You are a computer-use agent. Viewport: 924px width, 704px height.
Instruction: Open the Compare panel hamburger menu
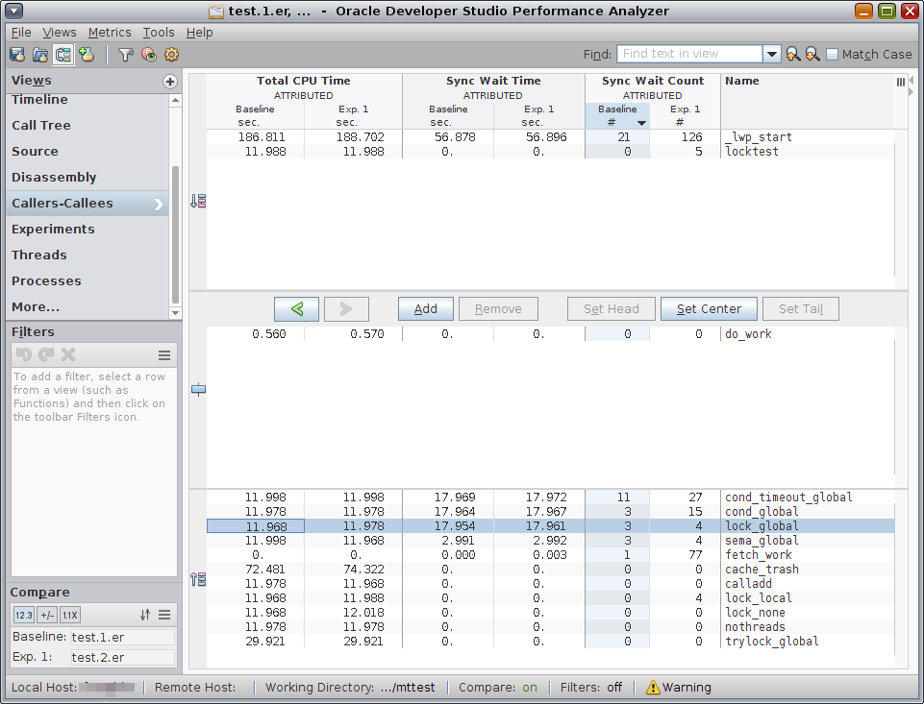(164, 615)
